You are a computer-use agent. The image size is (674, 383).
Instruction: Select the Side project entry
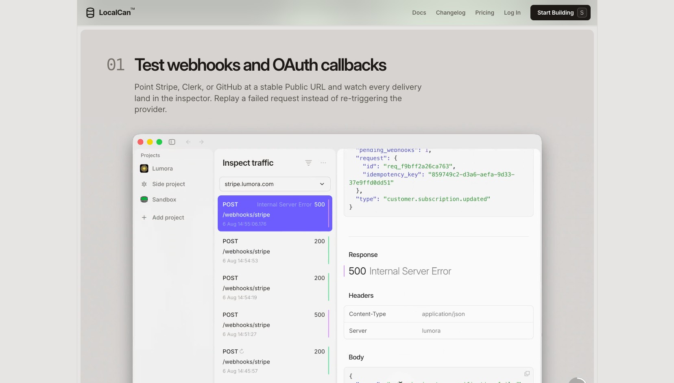pyautogui.click(x=168, y=184)
